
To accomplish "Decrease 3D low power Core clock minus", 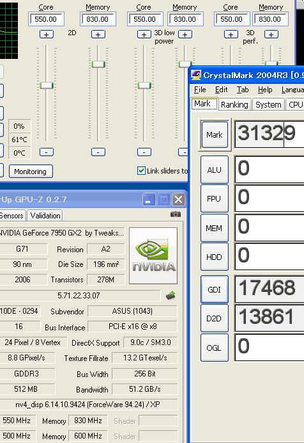I will pos(144,152).
